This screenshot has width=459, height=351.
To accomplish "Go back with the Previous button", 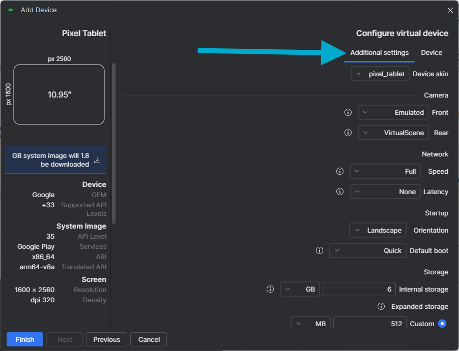I will pos(106,339).
